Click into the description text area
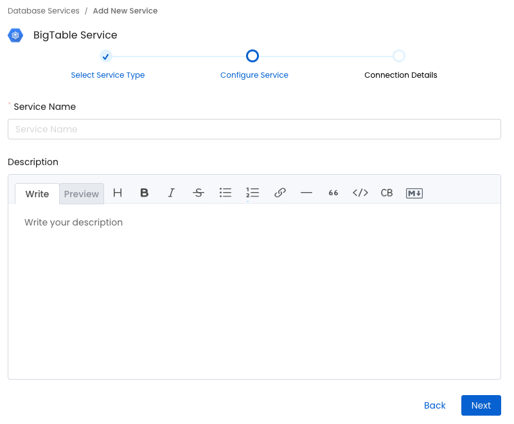This screenshot has width=514, height=424. [x=254, y=289]
